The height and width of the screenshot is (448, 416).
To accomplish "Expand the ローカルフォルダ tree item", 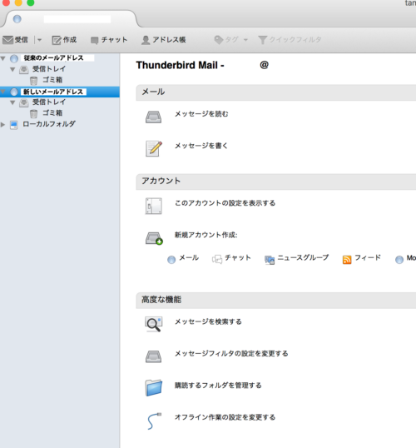I will pos(2,125).
